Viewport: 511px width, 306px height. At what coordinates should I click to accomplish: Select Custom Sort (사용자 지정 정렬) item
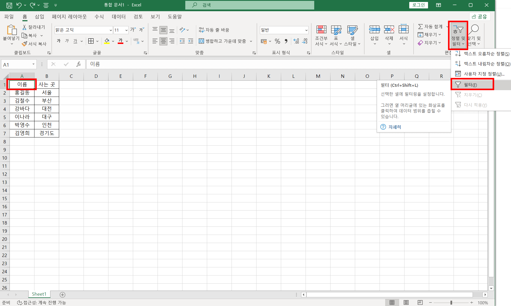pos(481,74)
